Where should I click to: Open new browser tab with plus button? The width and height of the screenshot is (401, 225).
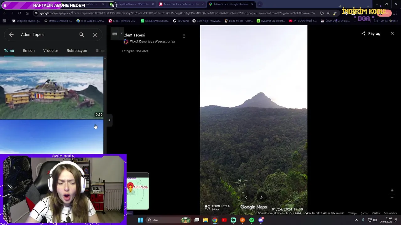pyautogui.click(x=260, y=4)
